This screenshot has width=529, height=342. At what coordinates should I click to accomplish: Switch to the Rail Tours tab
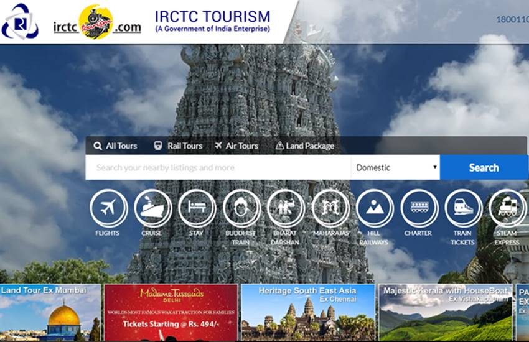coord(178,146)
